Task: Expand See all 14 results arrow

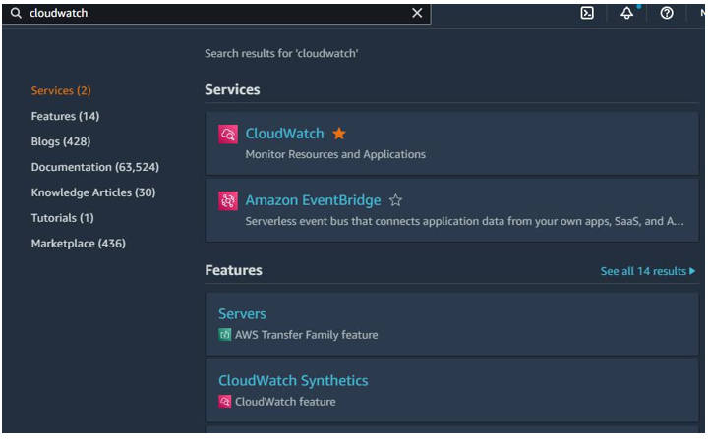Action: 692,271
